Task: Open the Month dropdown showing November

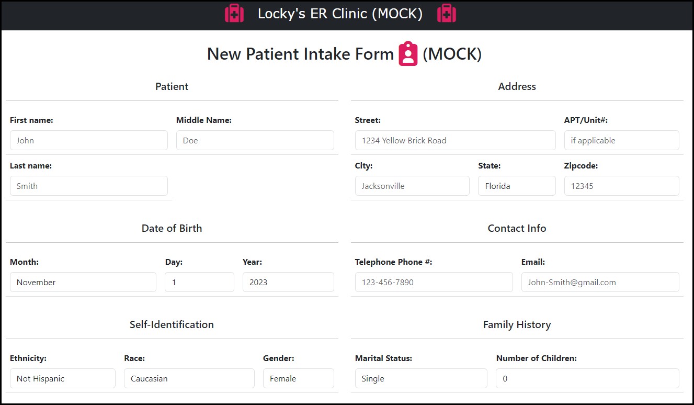Action: [x=83, y=282]
